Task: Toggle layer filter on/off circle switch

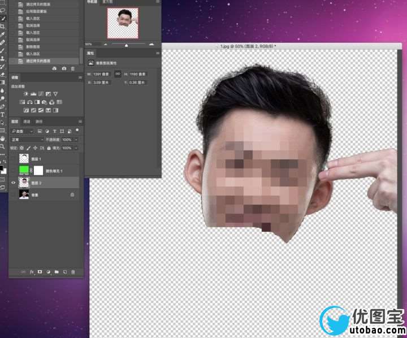Action: (x=77, y=130)
